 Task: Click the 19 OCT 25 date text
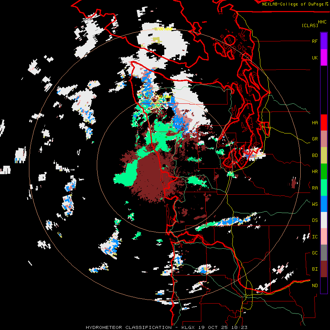tap(214, 327)
